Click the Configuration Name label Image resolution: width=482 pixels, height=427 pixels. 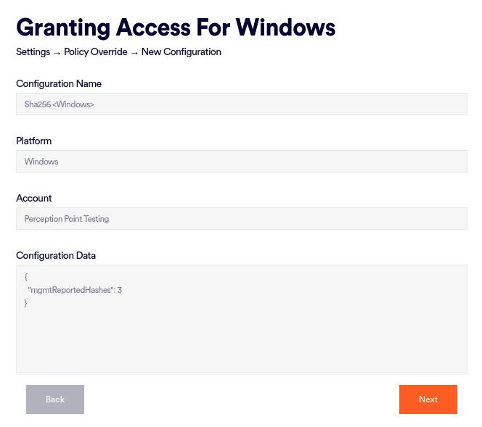point(59,84)
